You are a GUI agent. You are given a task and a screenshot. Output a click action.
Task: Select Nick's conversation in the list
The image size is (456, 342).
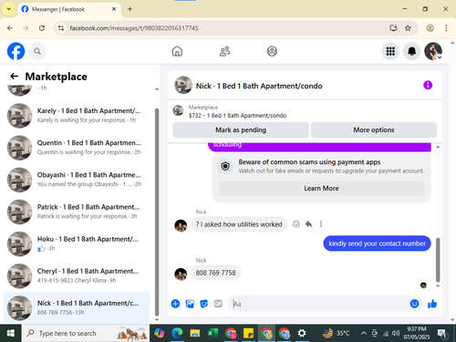(x=77, y=308)
